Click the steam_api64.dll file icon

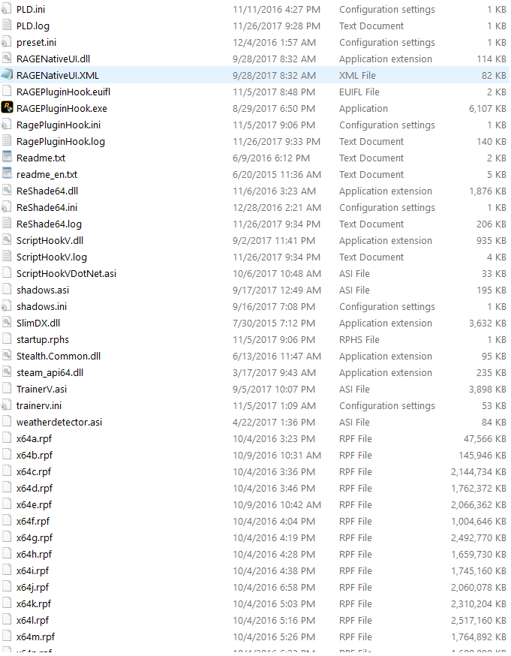pyautogui.click(x=7, y=372)
